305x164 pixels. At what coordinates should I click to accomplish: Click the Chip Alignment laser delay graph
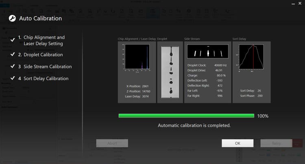click(x=137, y=57)
